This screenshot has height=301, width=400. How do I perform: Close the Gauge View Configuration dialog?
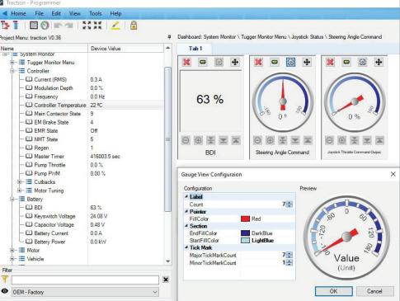[393, 174]
